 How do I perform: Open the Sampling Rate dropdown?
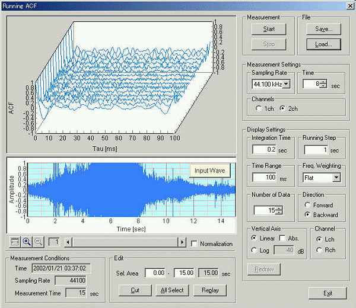point(287,84)
